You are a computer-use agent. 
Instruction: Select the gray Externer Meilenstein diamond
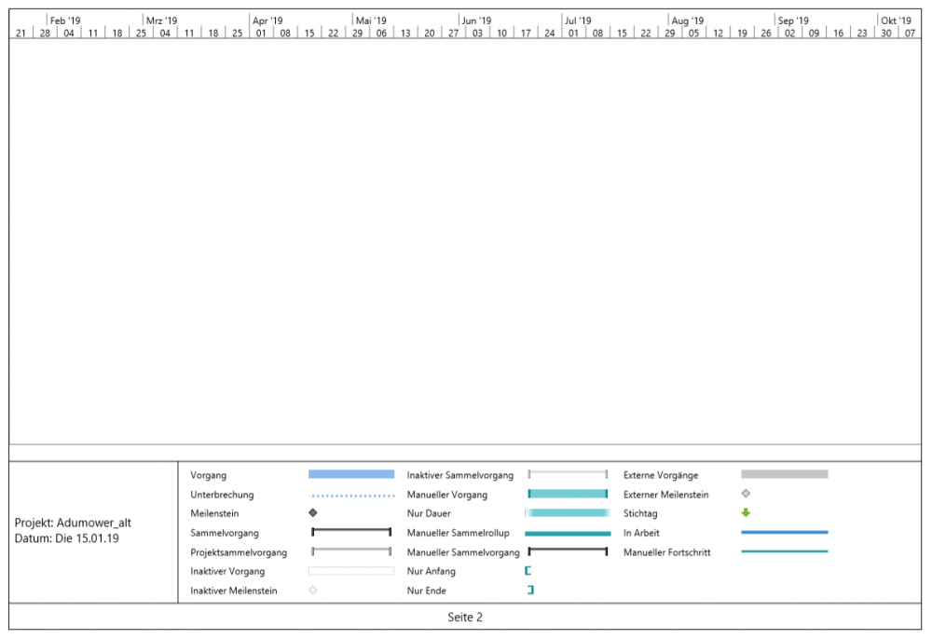tap(746, 494)
